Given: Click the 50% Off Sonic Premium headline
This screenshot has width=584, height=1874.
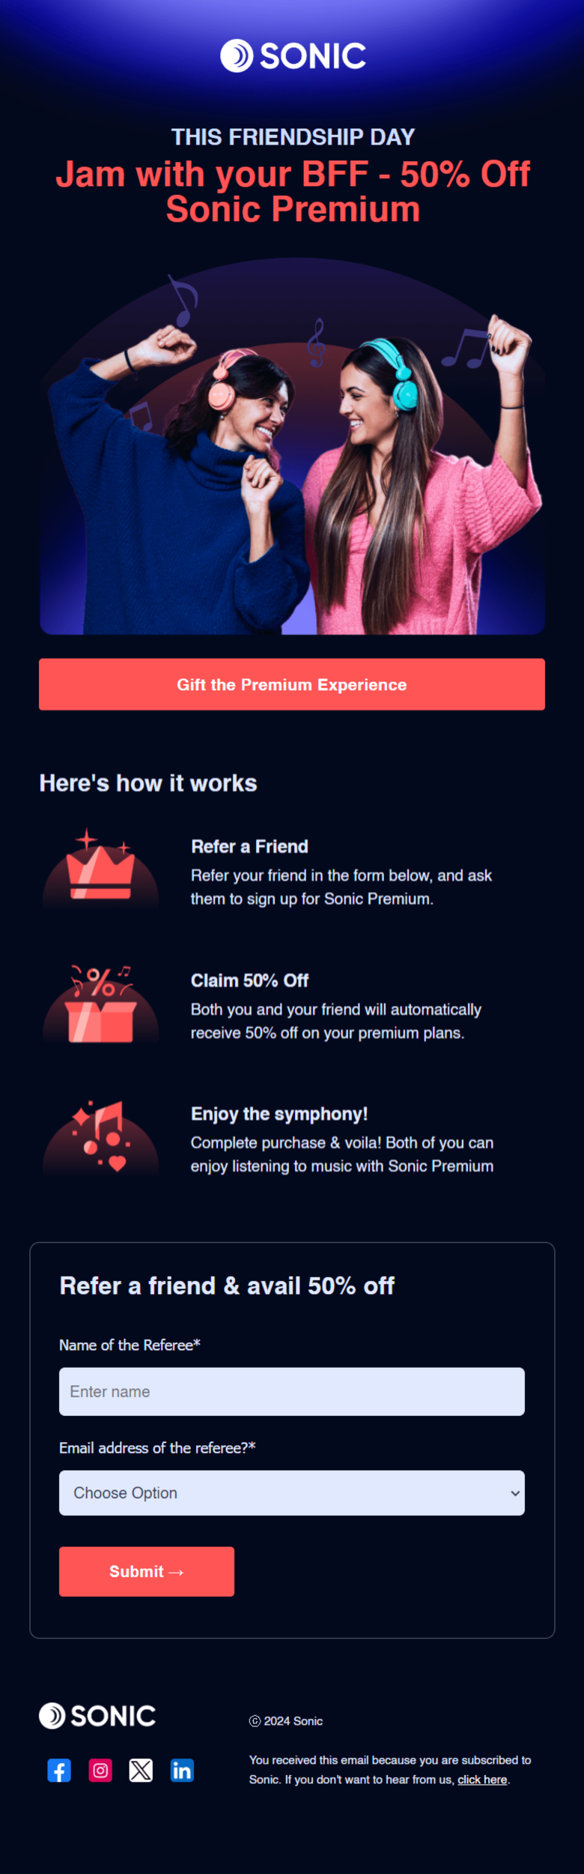Looking at the screenshot, I should [293, 191].
